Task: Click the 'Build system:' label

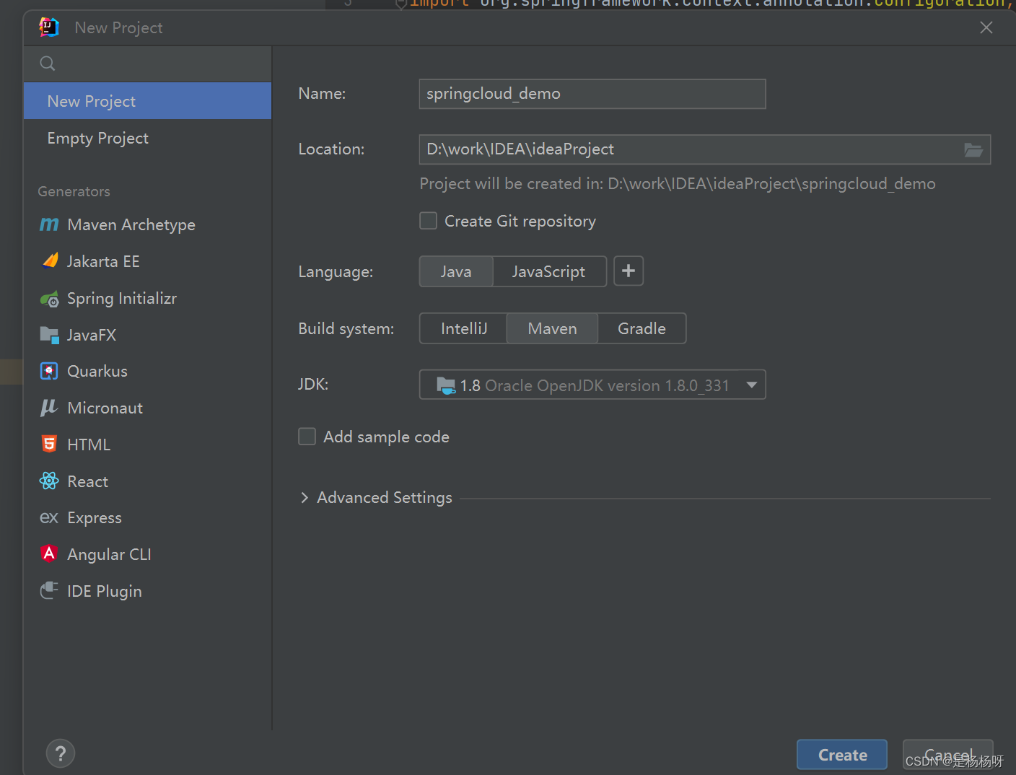Action: click(346, 329)
